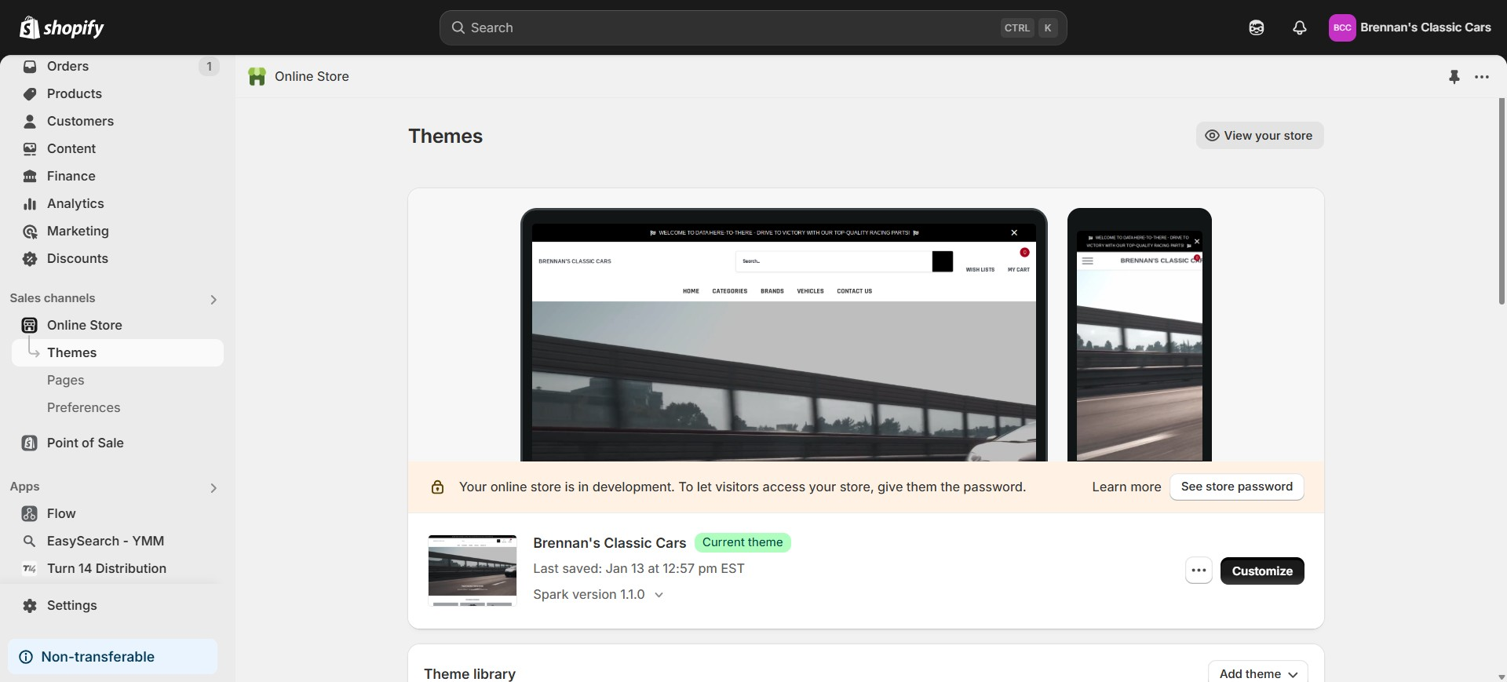Open the header more actions ellipsis

1482,77
